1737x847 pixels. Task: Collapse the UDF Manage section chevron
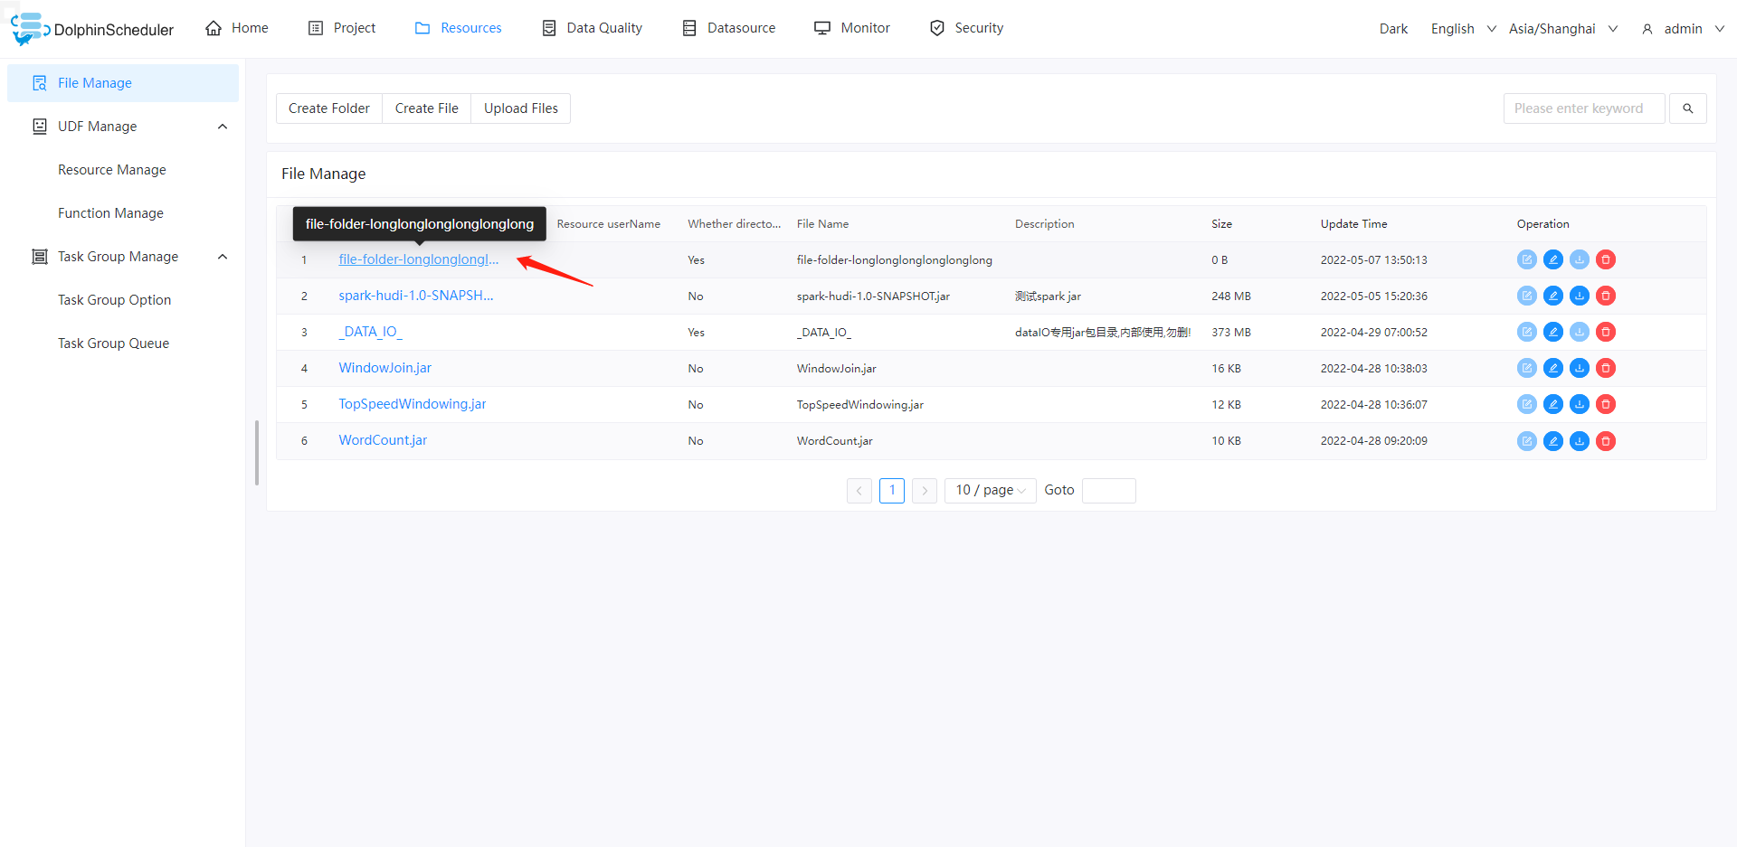coord(223,126)
